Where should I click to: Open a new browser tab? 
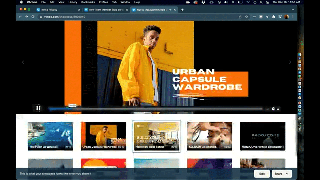[x=182, y=10]
